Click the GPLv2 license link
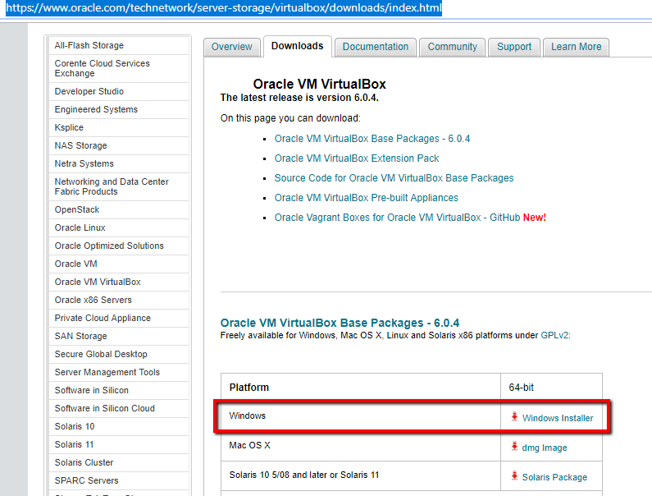652x496 pixels. (x=554, y=335)
